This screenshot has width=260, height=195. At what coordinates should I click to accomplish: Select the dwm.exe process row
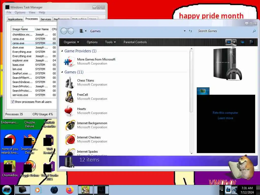click(34, 47)
